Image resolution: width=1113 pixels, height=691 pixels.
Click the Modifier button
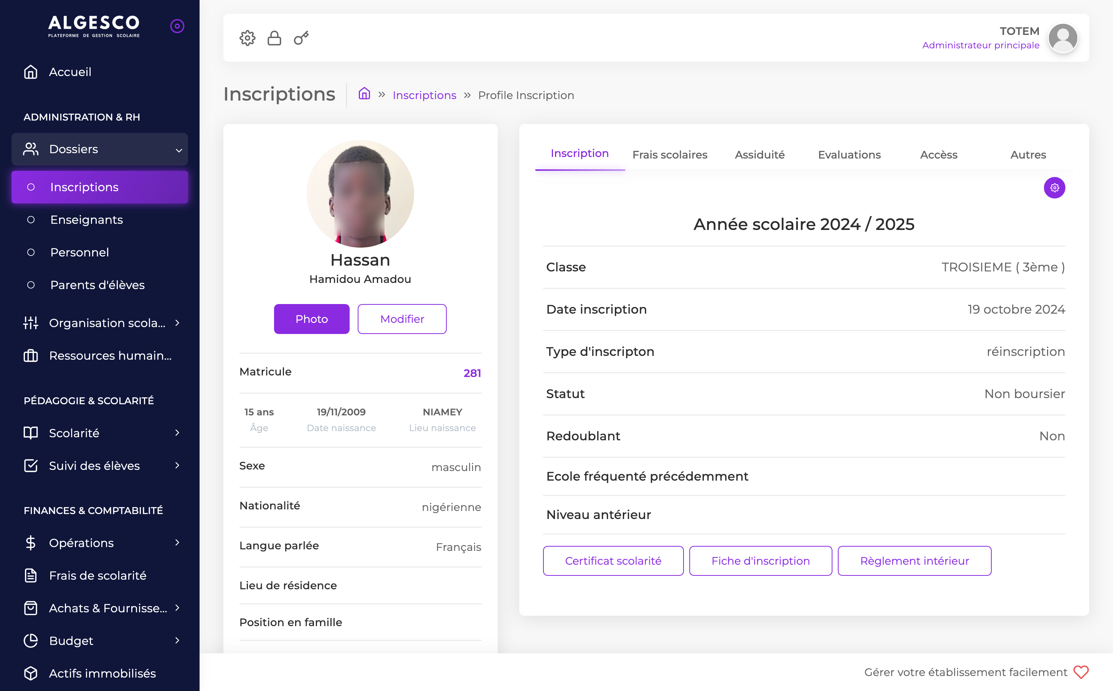point(401,319)
